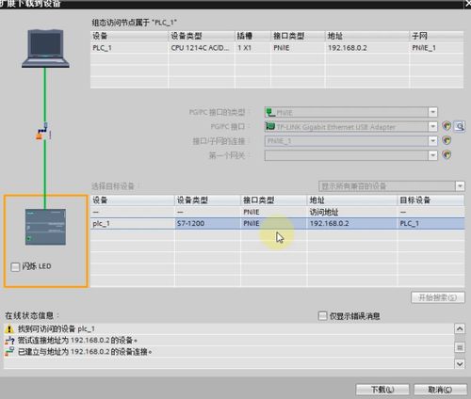Click the globe icon beside the TP-LINK adapter
The height and width of the screenshot is (399, 471).
click(x=447, y=126)
